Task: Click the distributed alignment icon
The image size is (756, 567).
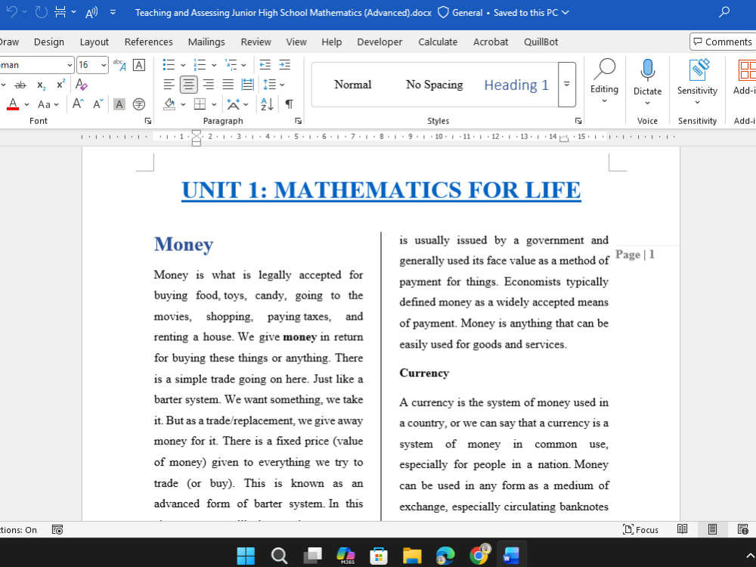Action: tap(247, 85)
